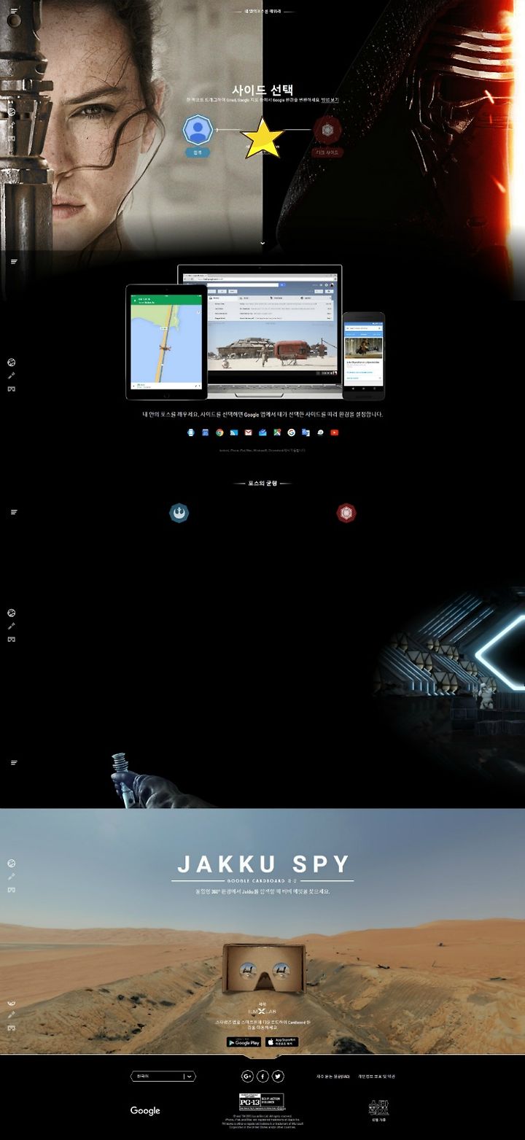Click the Twitter share icon

tap(278, 1076)
